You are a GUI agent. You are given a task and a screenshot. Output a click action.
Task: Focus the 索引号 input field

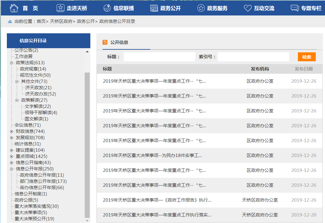point(253,57)
